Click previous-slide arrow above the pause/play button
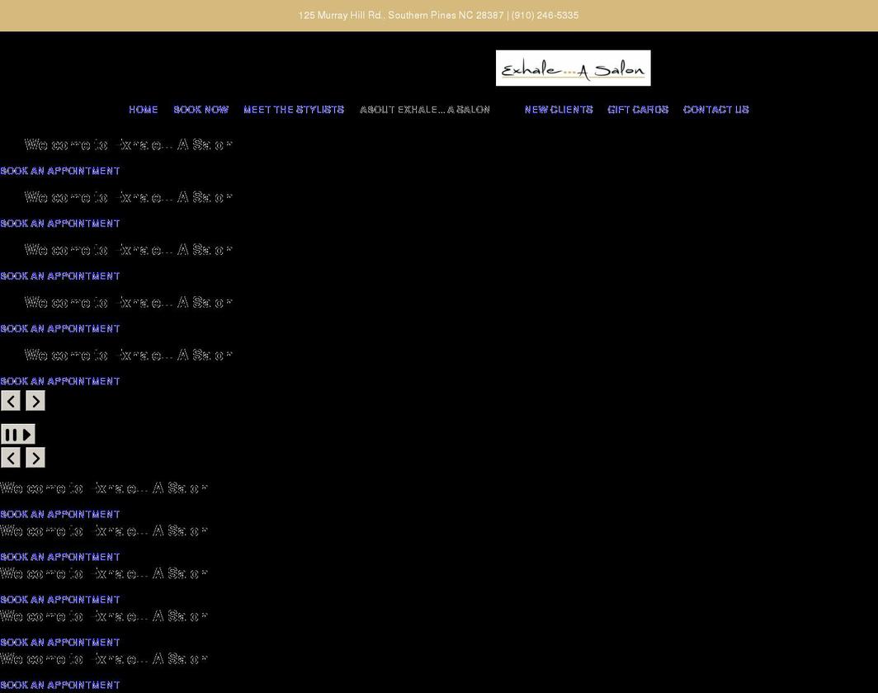 11,401
